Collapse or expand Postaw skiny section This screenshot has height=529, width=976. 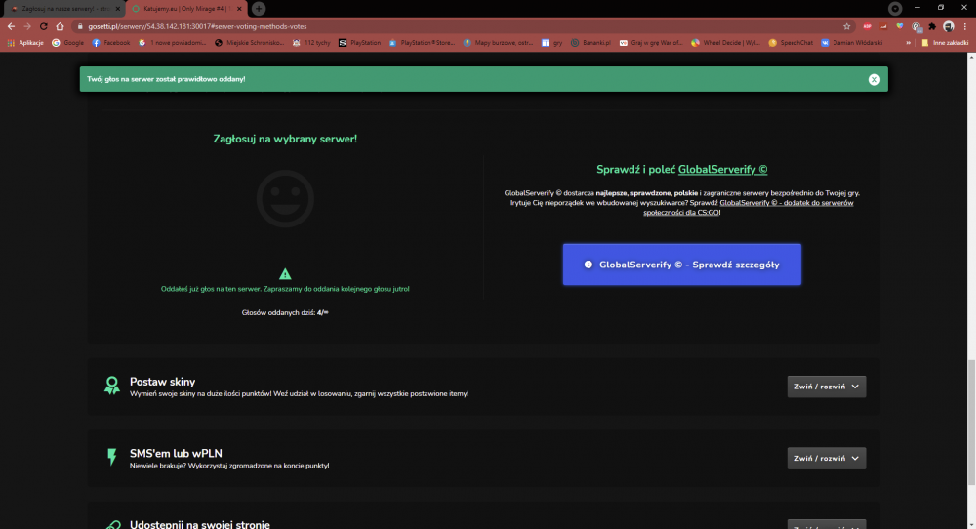(x=826, y=387)
